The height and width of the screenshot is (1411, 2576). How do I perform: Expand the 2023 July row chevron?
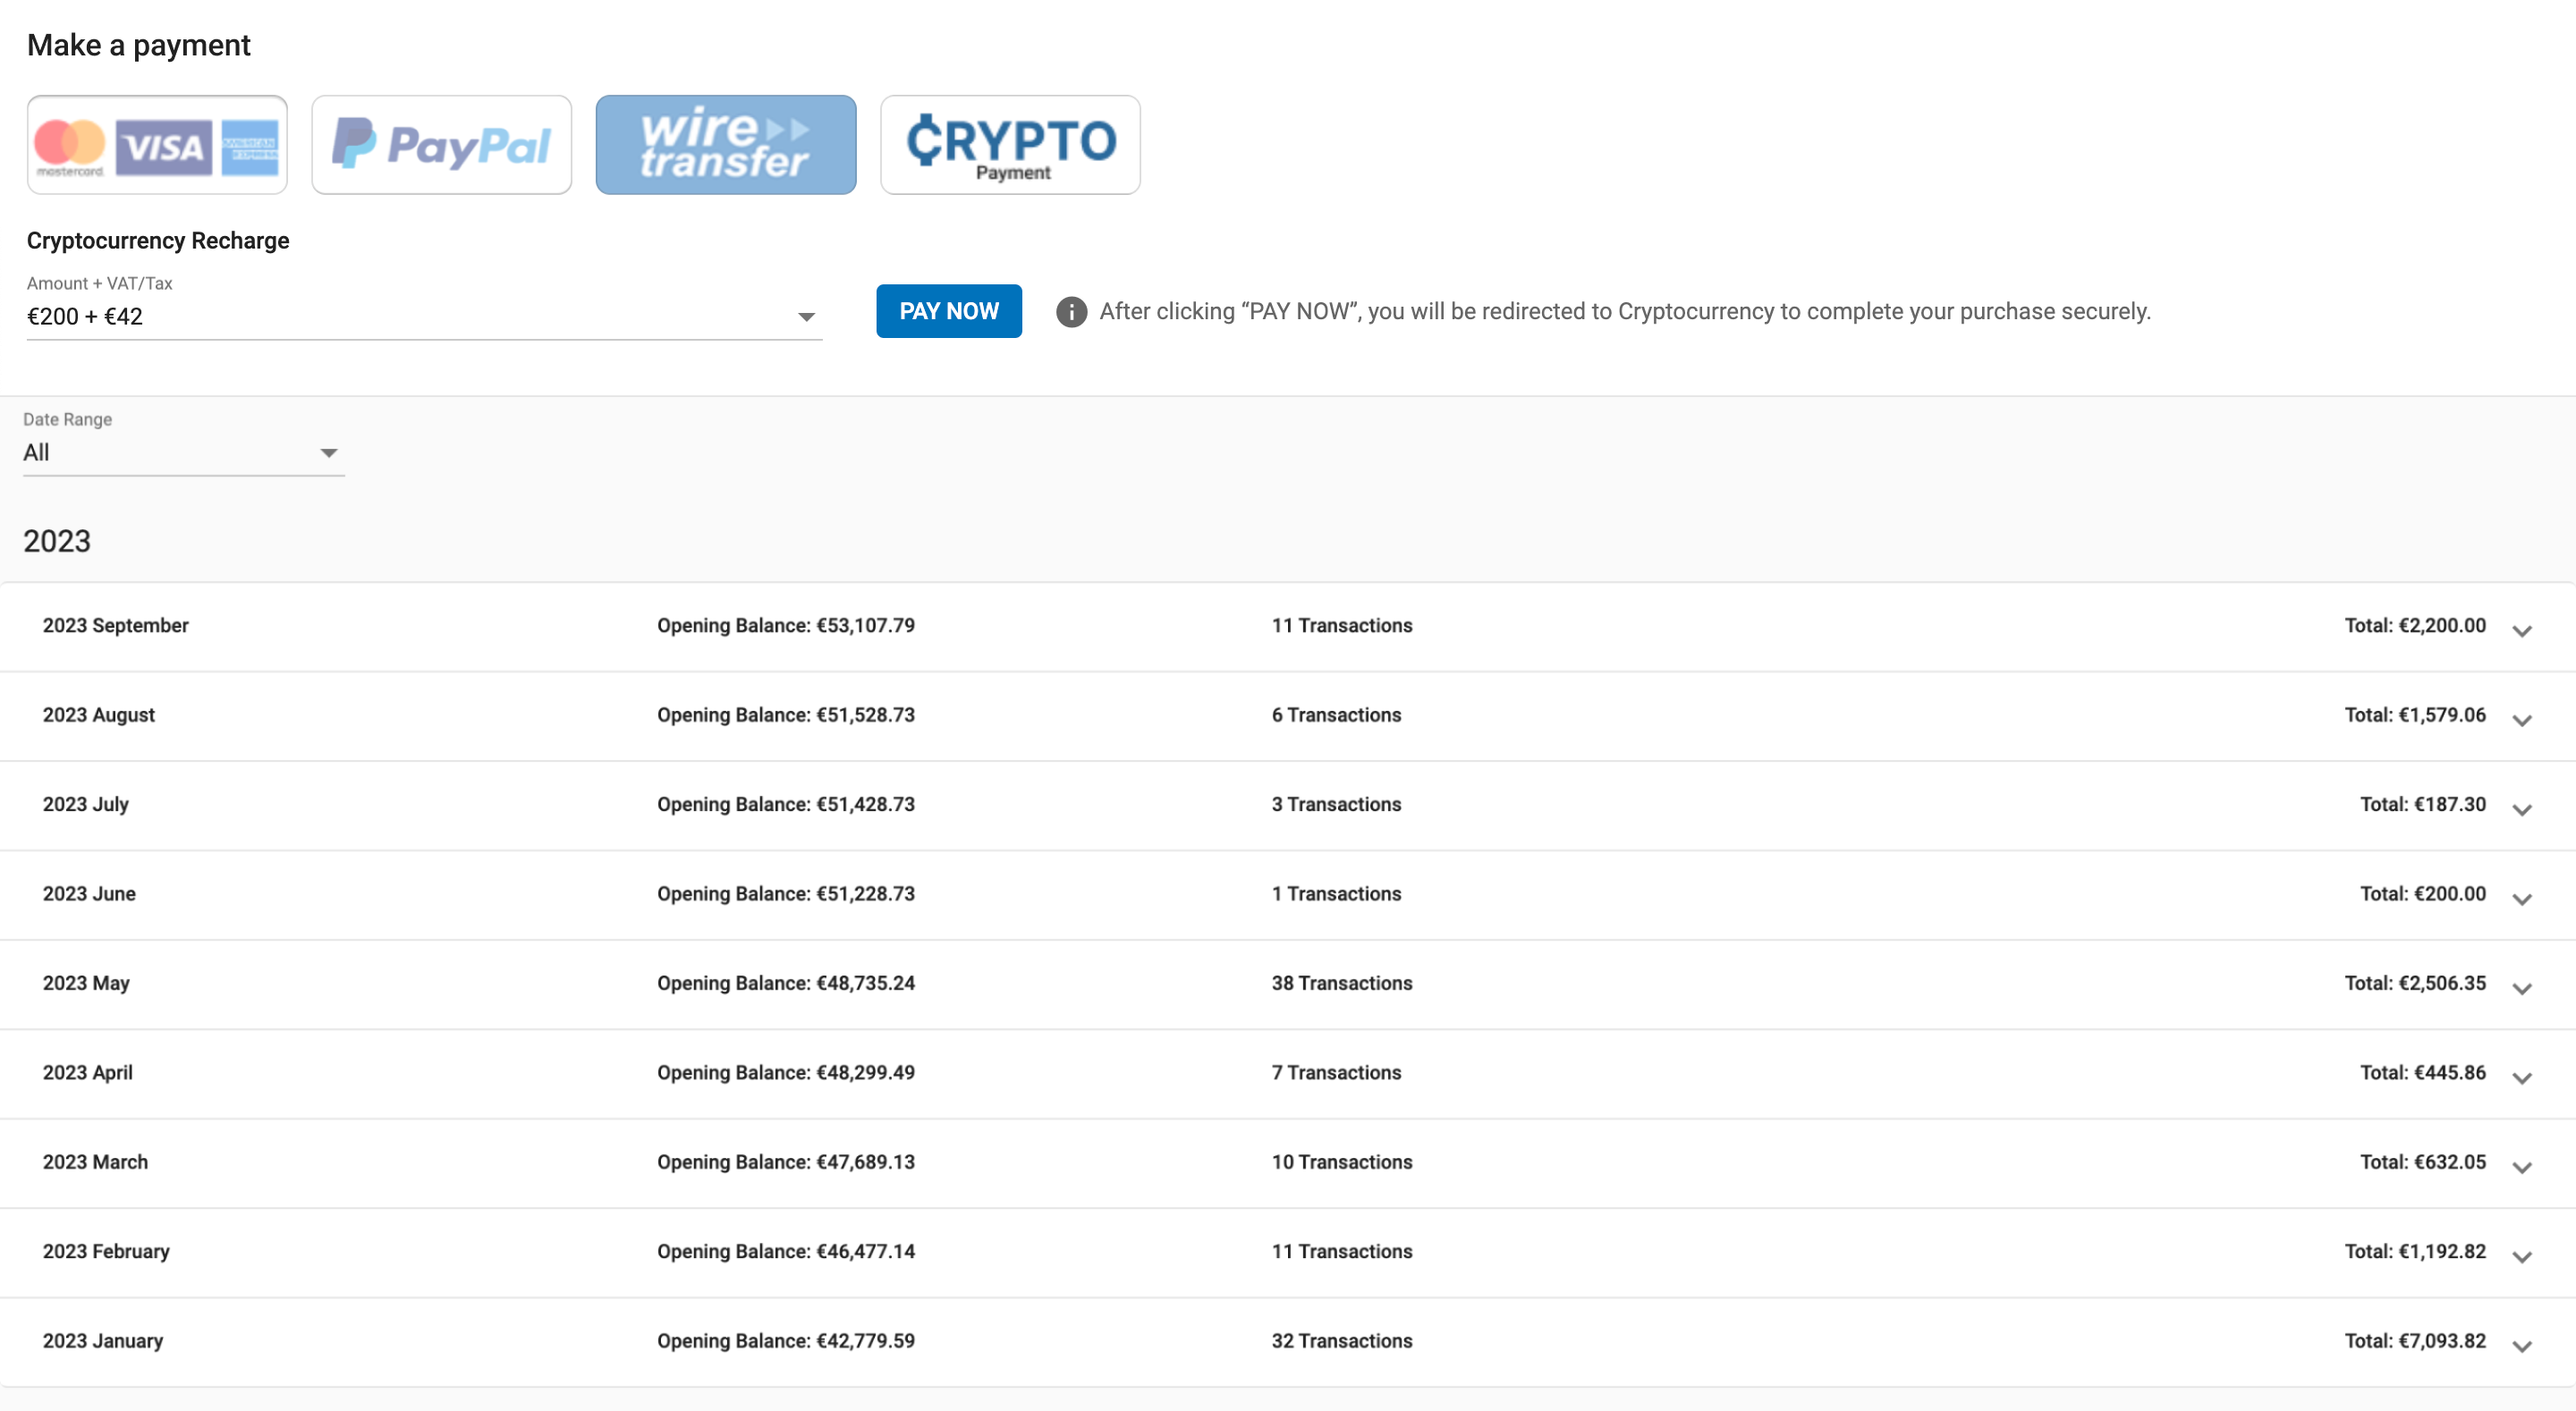[x=2522, y=810]
